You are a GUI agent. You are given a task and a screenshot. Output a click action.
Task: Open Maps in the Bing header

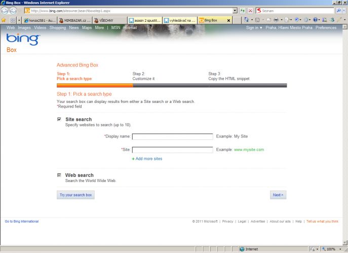87,27
